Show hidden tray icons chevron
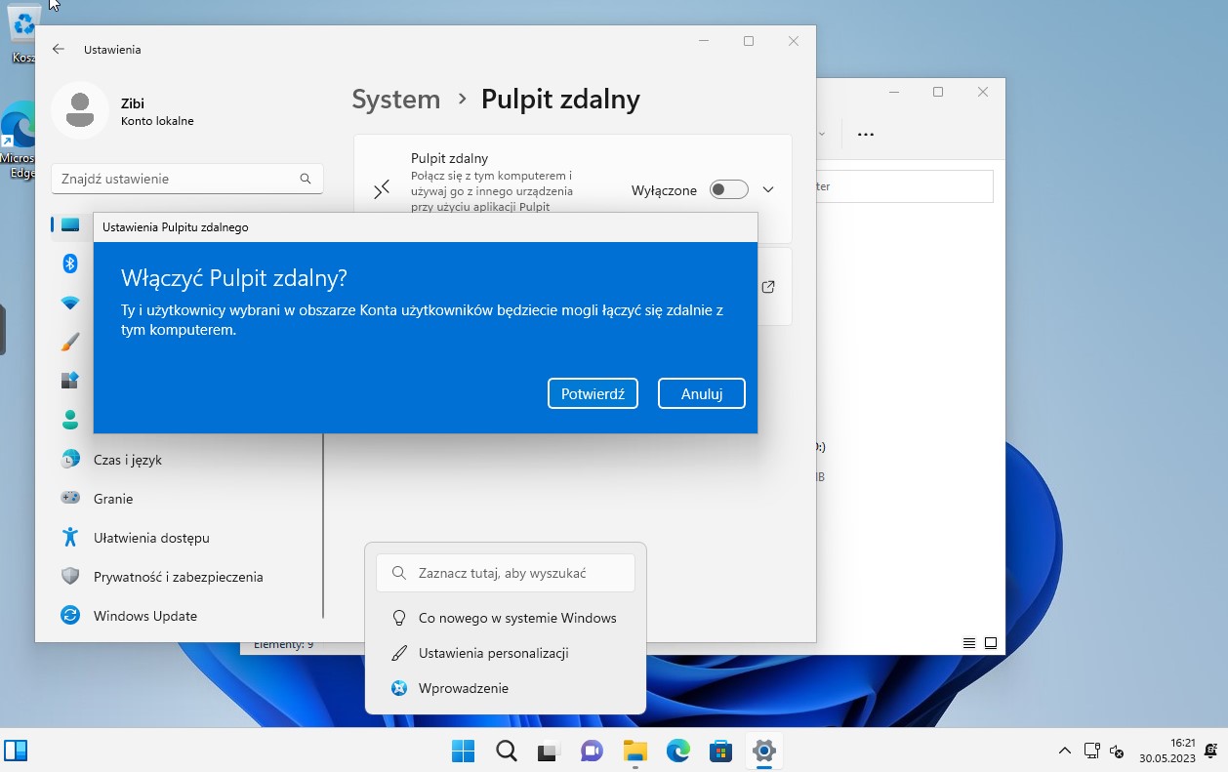The width and height of the screenshot is (1228, 772). (1064, 751)
